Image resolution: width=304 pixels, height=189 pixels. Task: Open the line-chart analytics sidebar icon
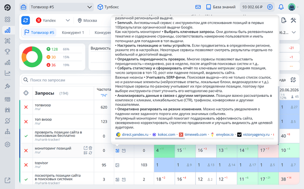7,73
